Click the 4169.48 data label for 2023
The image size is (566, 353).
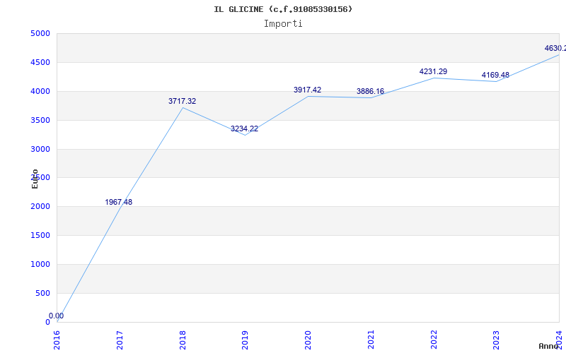495,75
